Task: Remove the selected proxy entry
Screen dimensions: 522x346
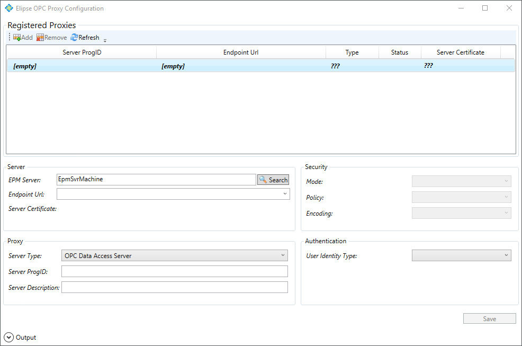Action: coord(51,37)
